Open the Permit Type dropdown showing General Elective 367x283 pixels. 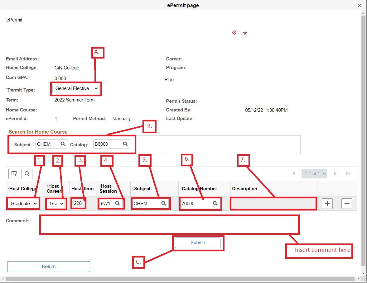[x=76, y=88]
